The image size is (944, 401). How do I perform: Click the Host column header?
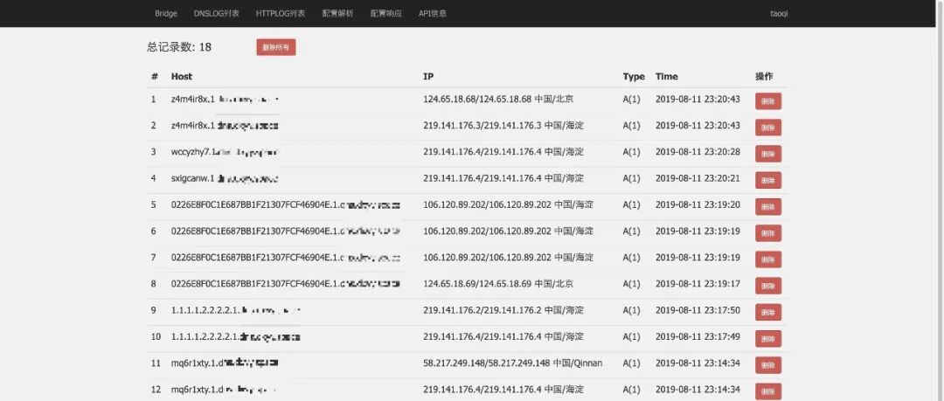(182, 77)
